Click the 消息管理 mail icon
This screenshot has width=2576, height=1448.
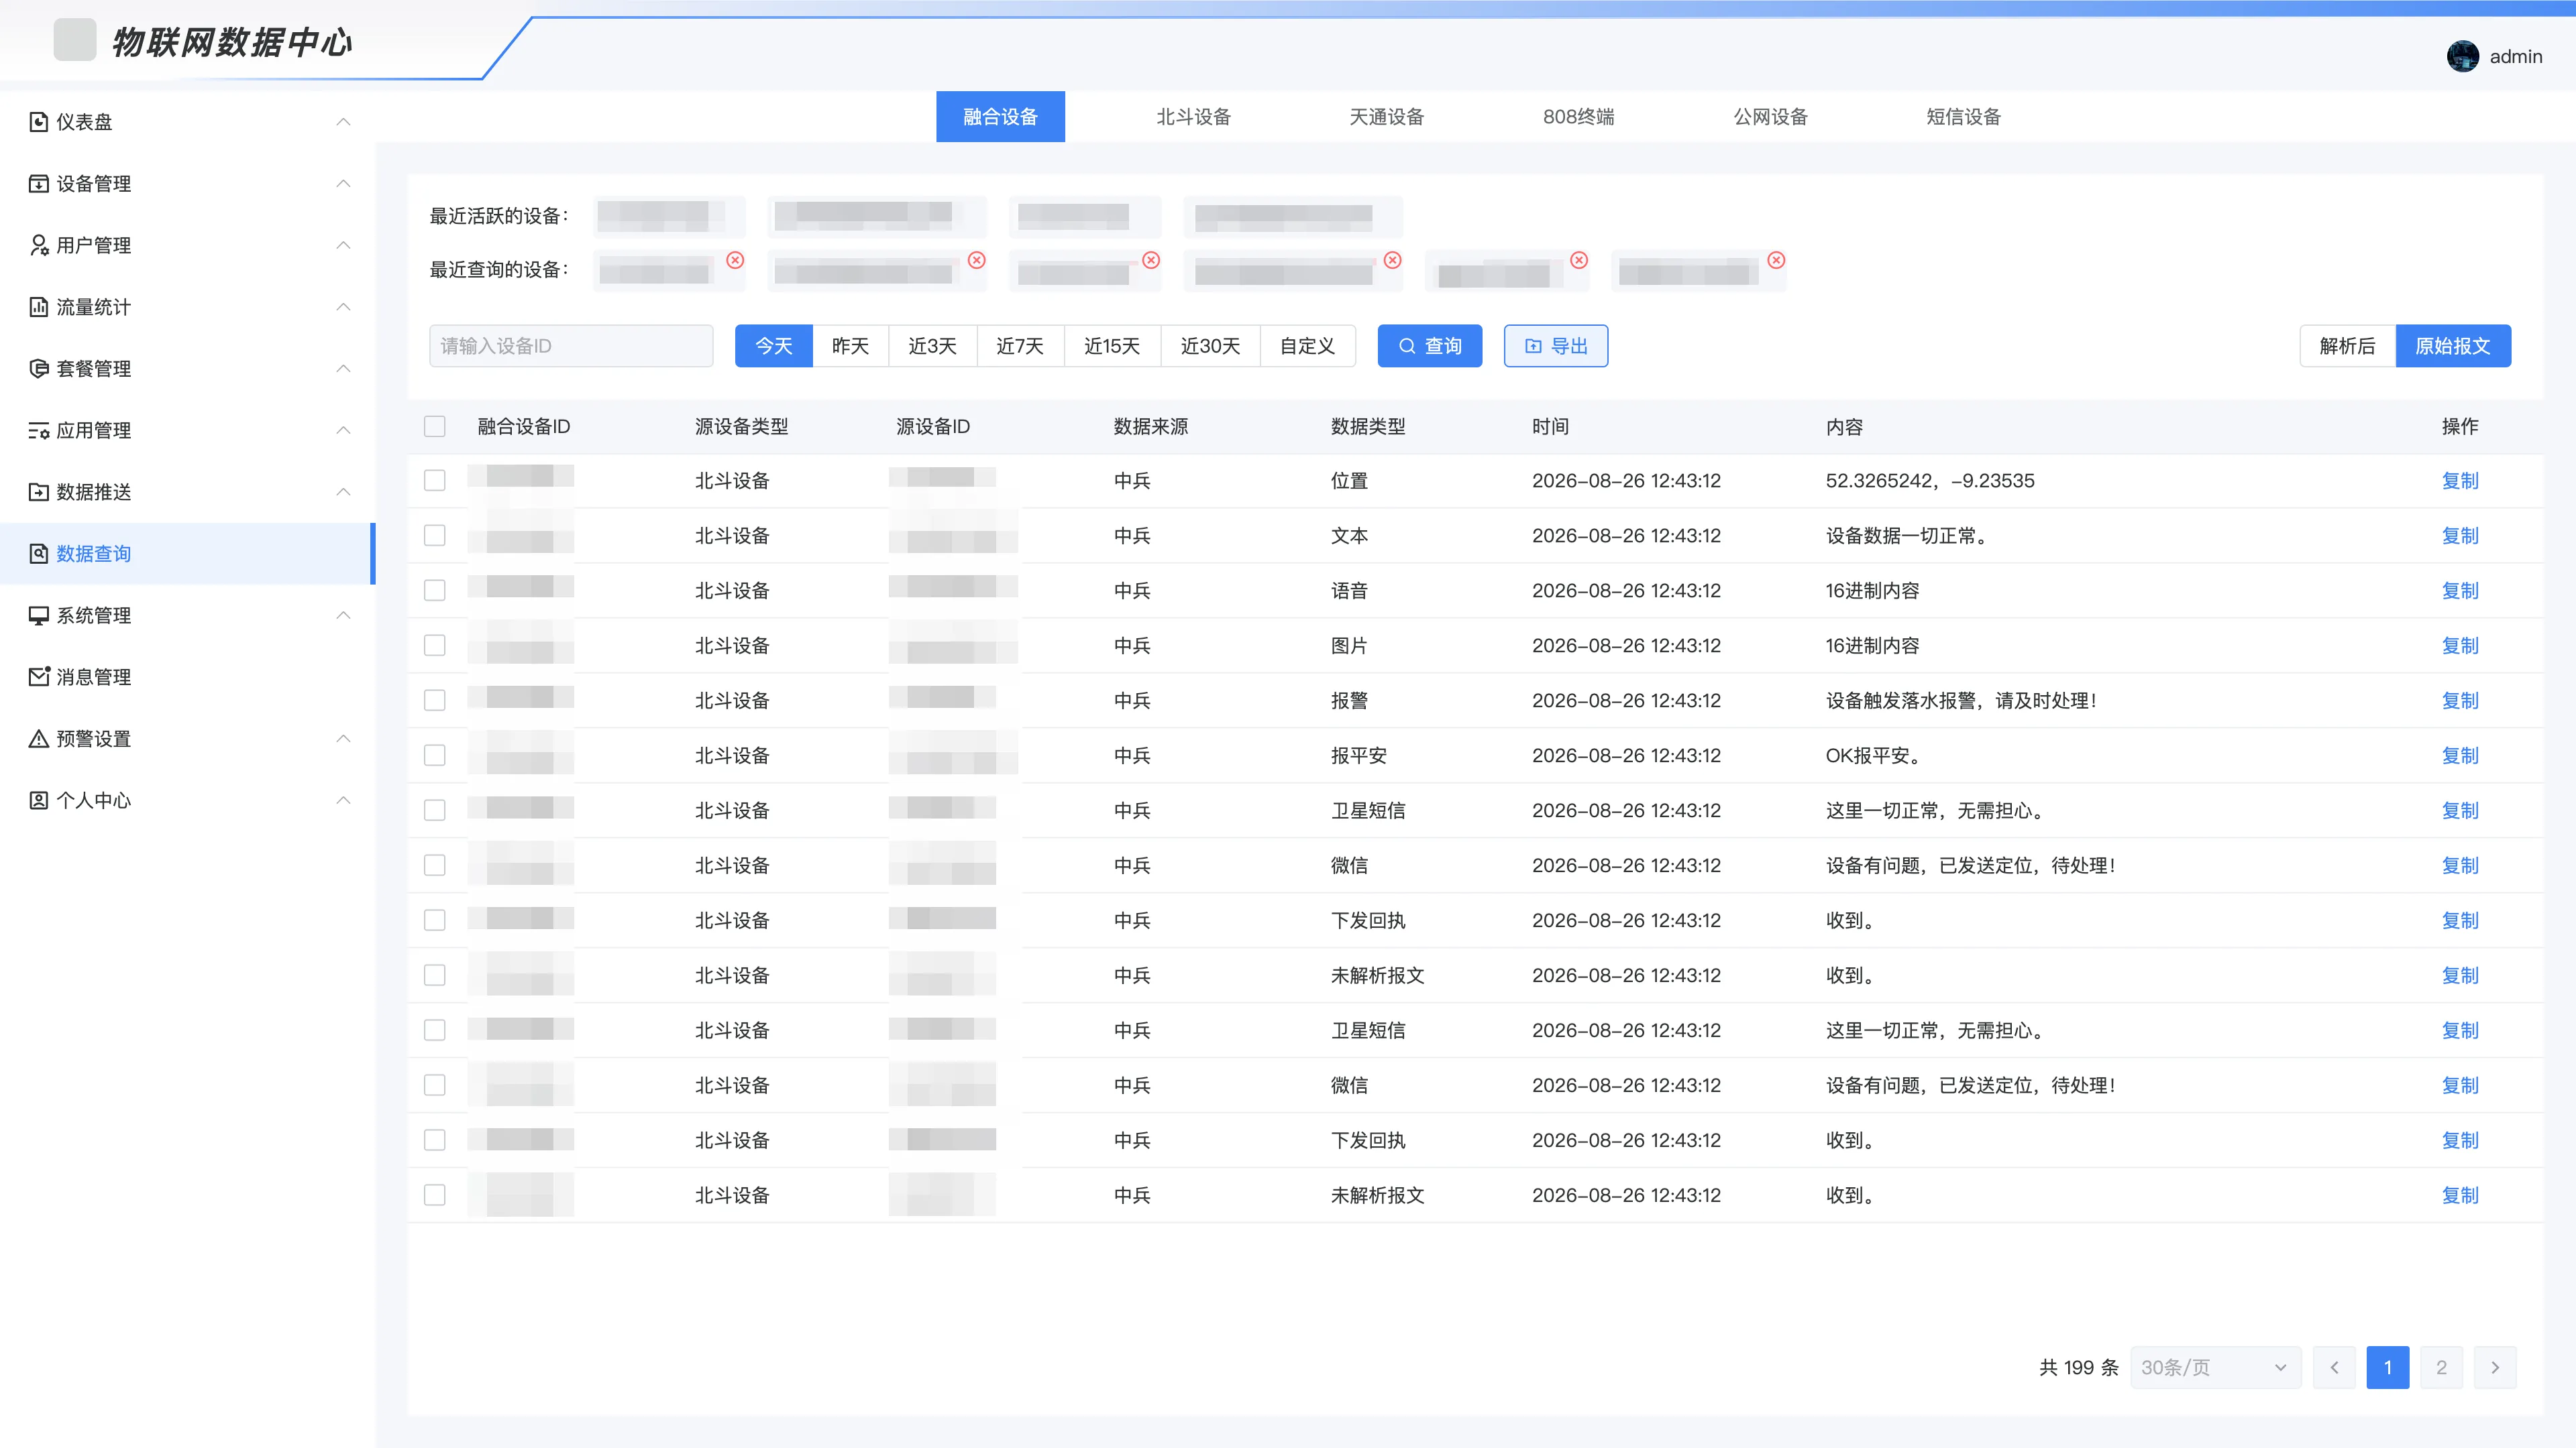click(x=38, y=676)
